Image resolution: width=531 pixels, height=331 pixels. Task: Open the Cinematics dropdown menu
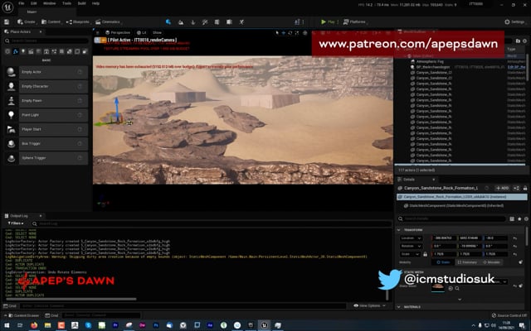point(108,22)
